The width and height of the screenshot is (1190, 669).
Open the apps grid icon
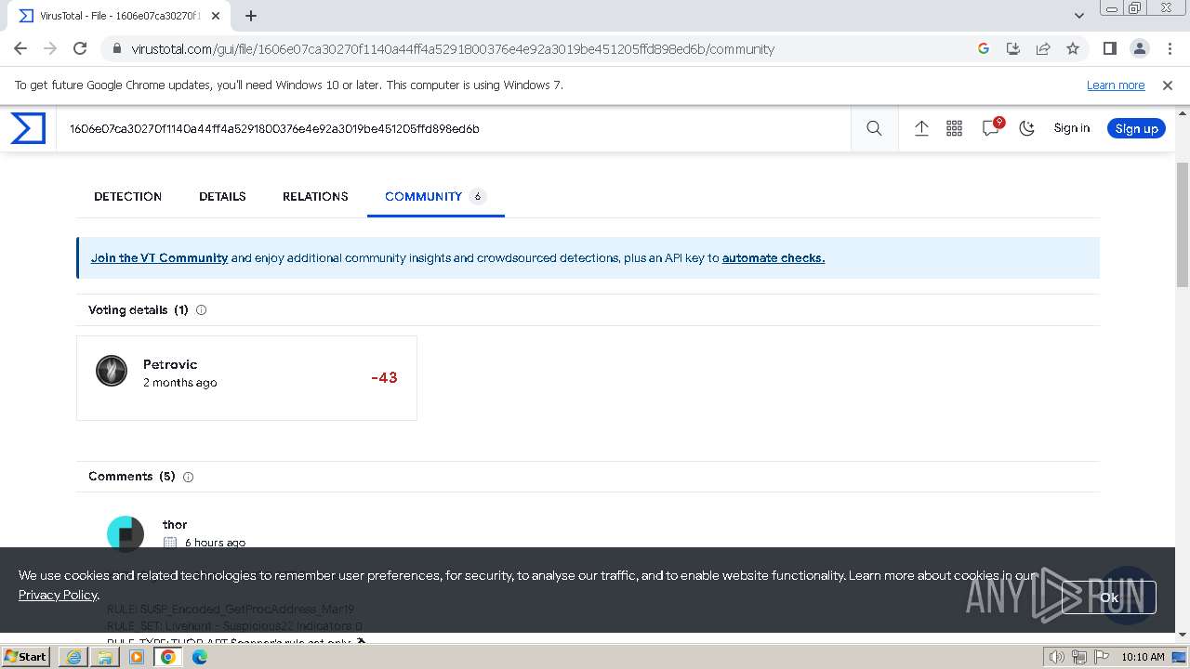click(954, 128)
